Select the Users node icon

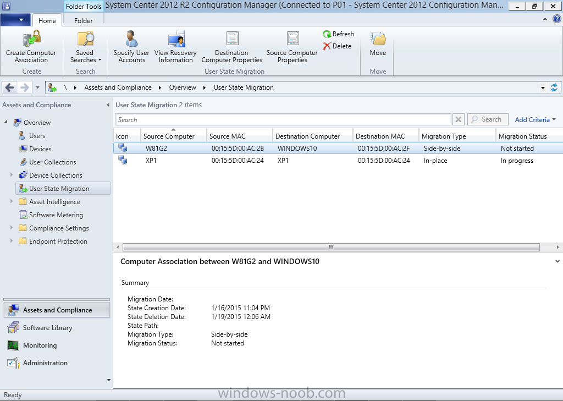[22, 135]
